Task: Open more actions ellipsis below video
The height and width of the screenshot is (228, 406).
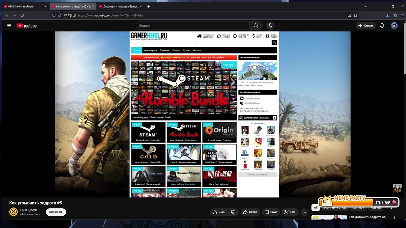Action: (x=304, y=212)
